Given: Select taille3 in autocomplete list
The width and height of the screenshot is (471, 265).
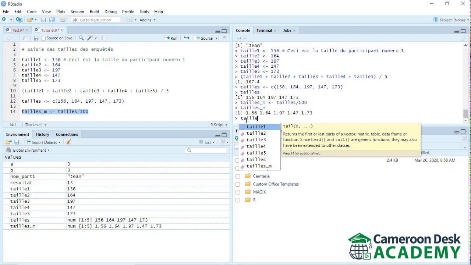Looking at the screenshot, I should tap(259, 140).
